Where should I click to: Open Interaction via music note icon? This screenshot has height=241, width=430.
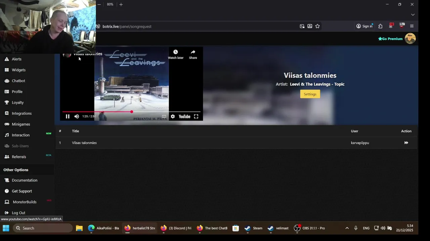pos(7,135)
